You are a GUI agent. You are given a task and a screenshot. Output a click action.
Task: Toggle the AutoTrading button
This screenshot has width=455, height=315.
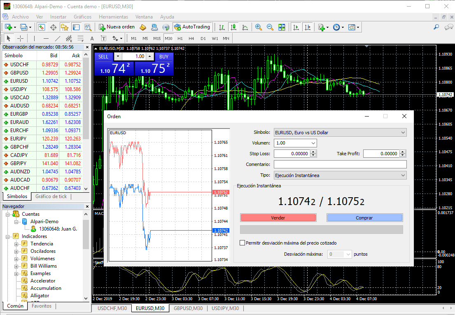192,27
